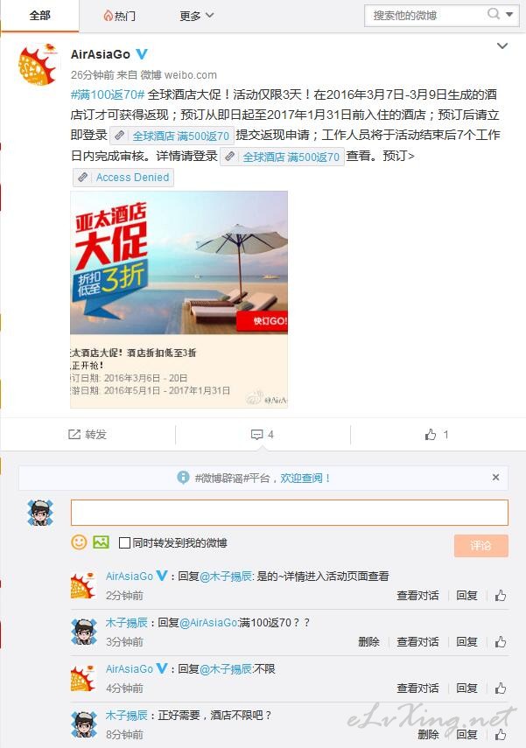526x748 pixels.
Task: Click the search magnifier icon
Action: (x=494, y=14)
